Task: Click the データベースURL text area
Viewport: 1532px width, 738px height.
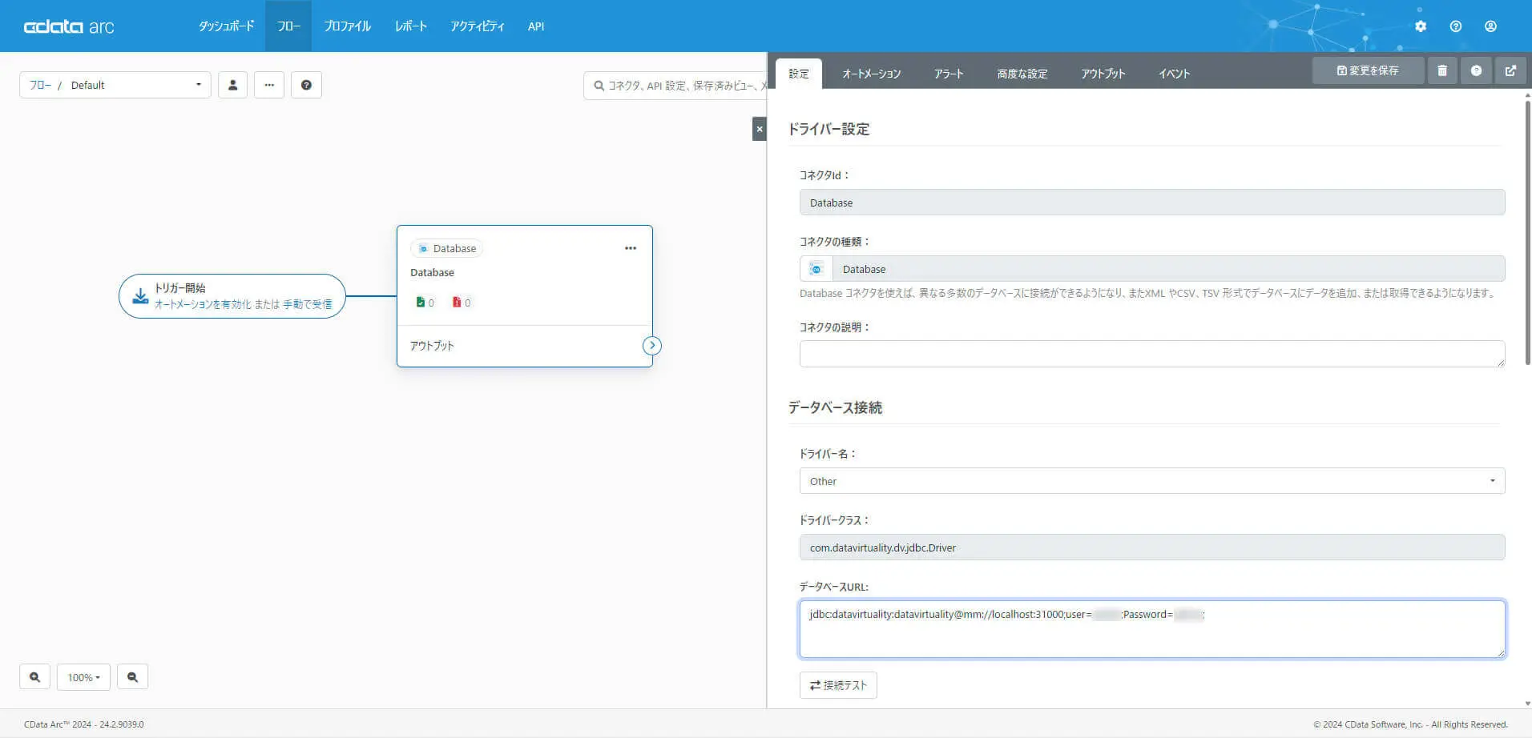Action: tap(1152, 629)
